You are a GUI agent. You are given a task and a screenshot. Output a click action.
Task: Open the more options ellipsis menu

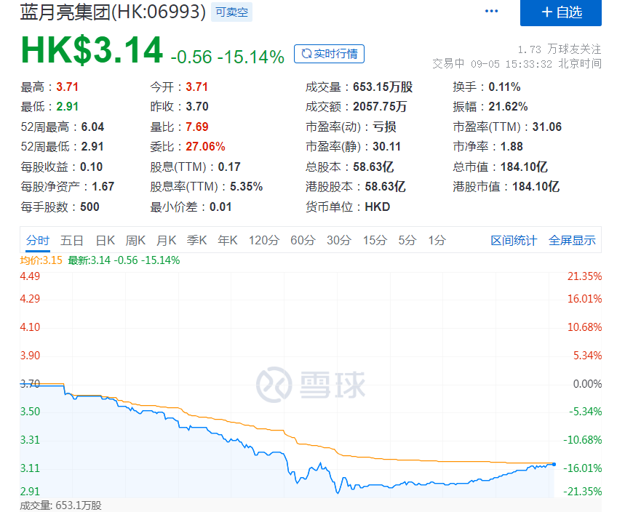click(x=491, y=10)
